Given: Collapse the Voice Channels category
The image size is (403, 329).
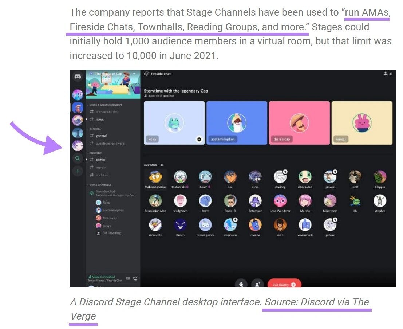Looking at the screenshot, I should [99, 185].
